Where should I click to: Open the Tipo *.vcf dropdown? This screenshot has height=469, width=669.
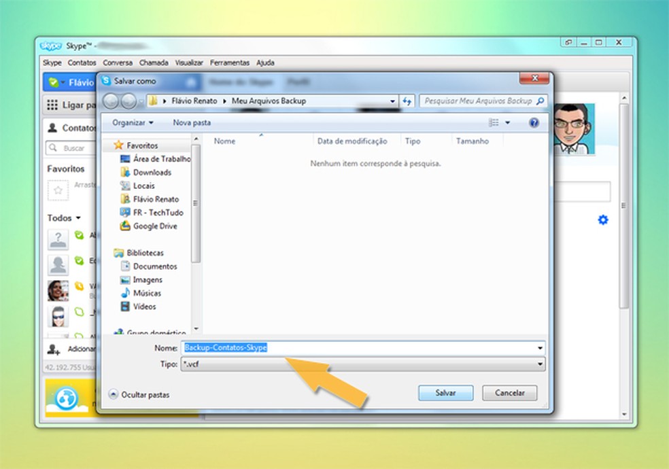[362, 364]
